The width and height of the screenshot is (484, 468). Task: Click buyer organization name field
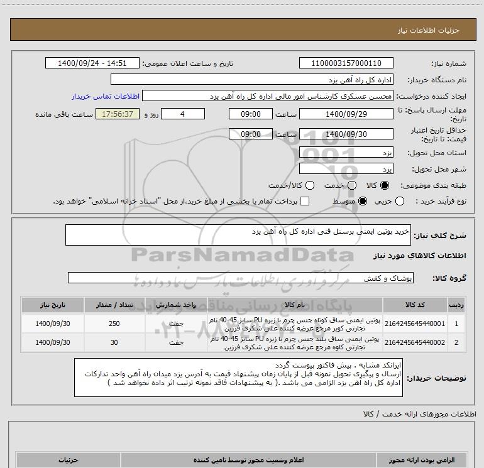(252, 79)
